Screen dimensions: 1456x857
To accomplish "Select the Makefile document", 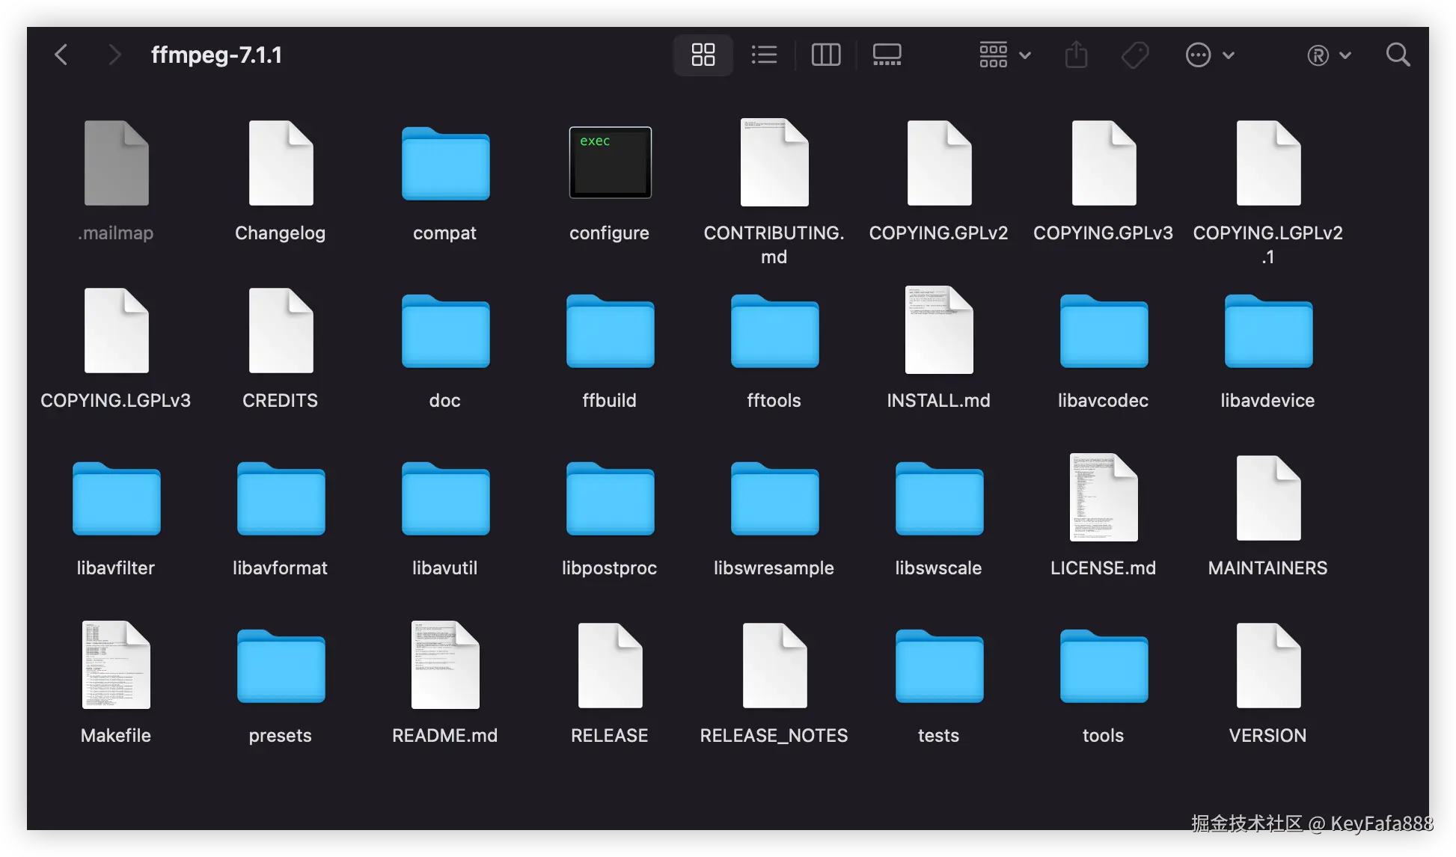I will click(116, 665).
